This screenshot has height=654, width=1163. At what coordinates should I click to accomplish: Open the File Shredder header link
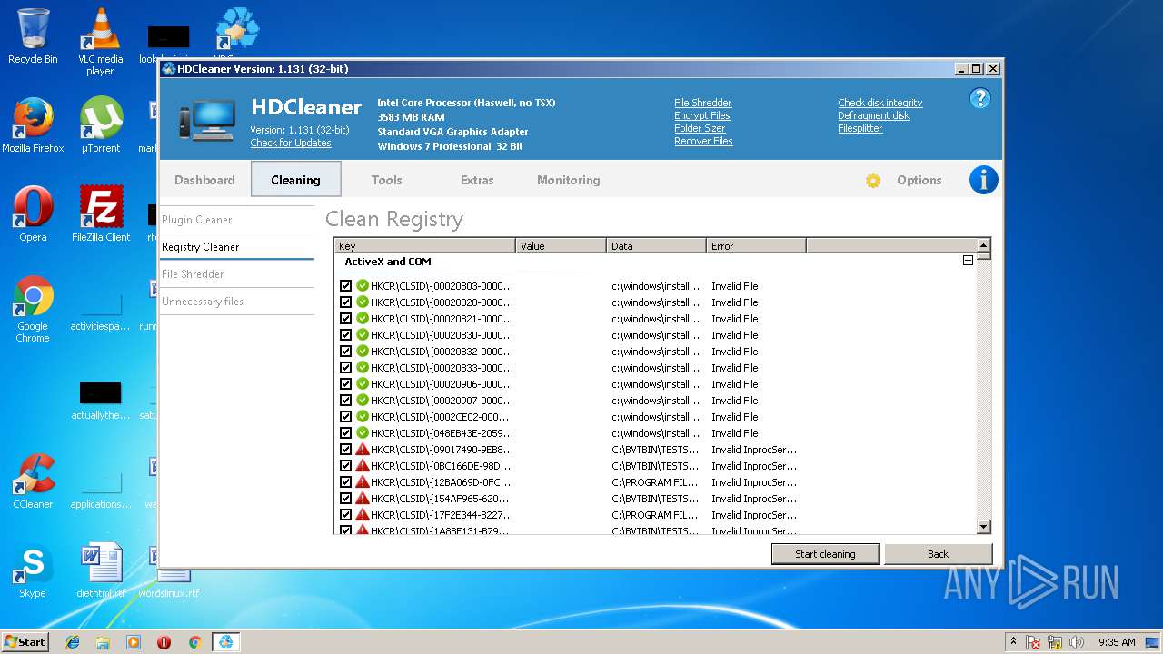tap(702, 103)
